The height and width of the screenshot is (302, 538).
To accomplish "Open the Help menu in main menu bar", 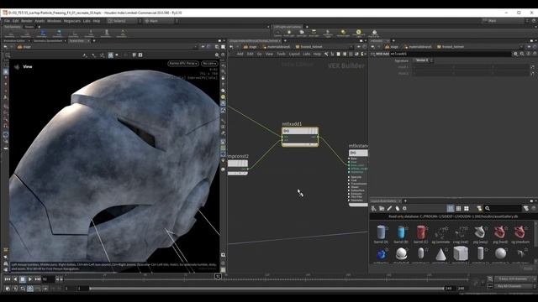I will pos(97,21).
